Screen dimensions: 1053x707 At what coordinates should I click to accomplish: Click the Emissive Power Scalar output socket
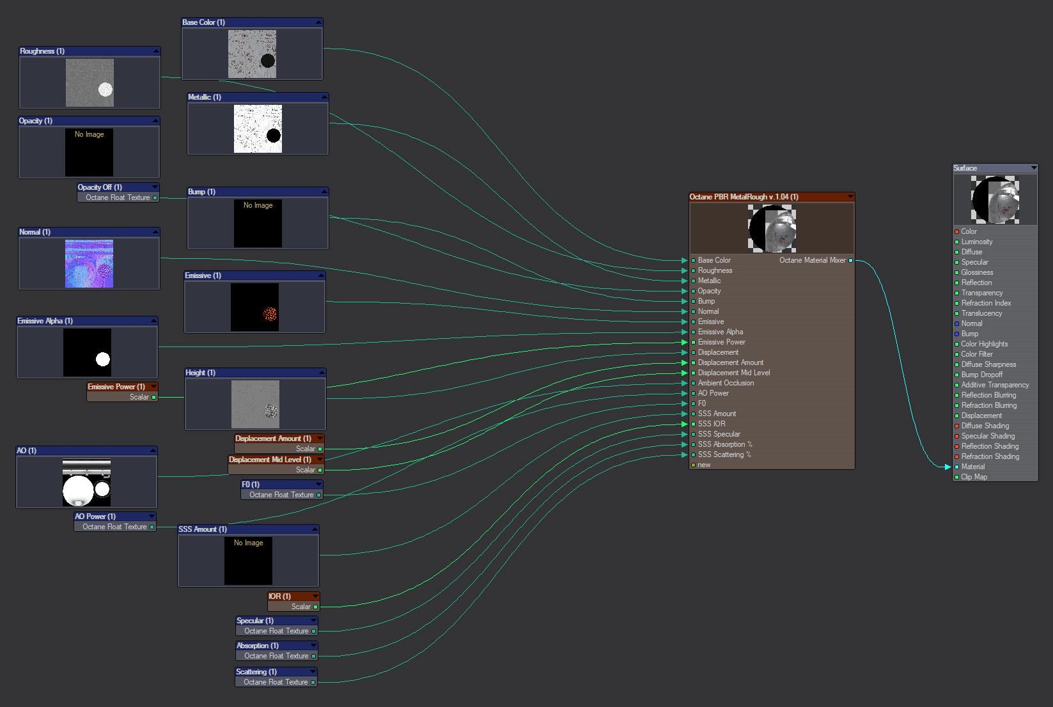point(154,398)
